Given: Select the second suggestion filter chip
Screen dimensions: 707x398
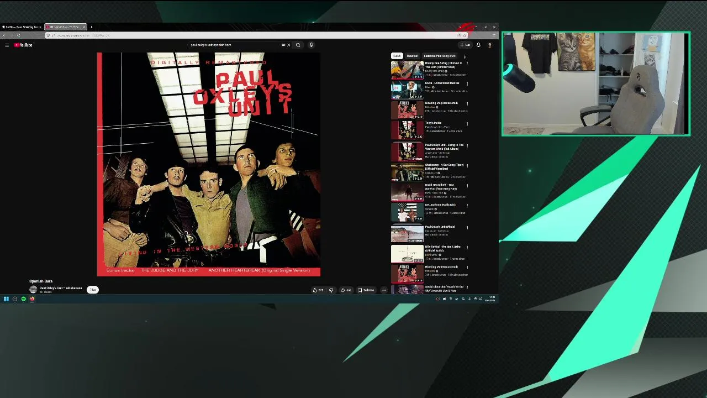Looking at the screenshot, I should 412,56.
